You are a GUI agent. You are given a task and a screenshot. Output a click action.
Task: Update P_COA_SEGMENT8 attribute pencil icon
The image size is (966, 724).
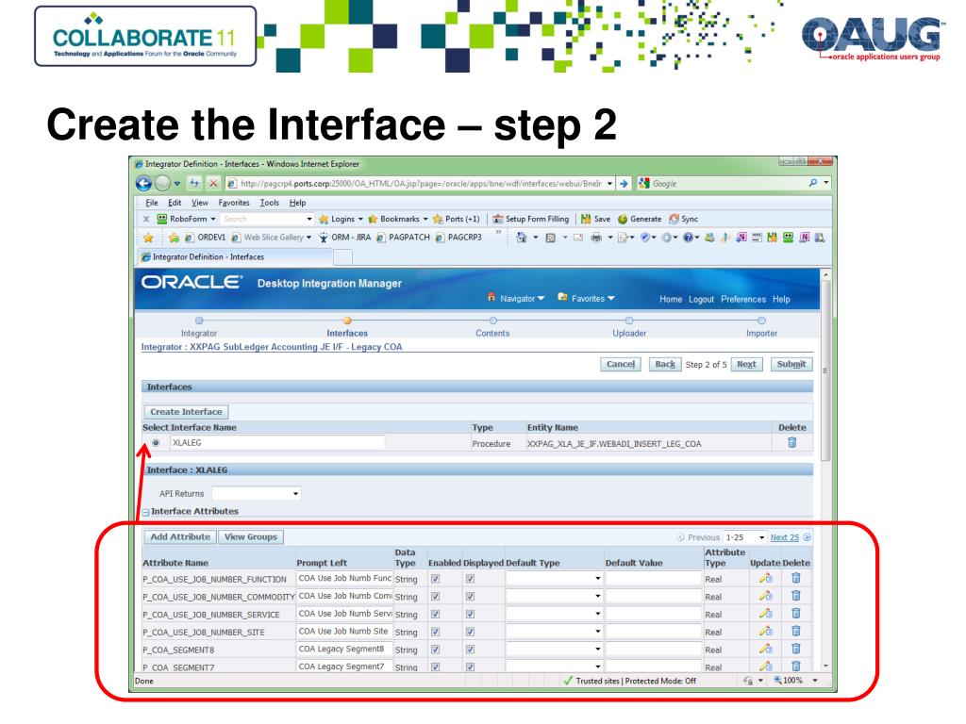coord(765,649)
